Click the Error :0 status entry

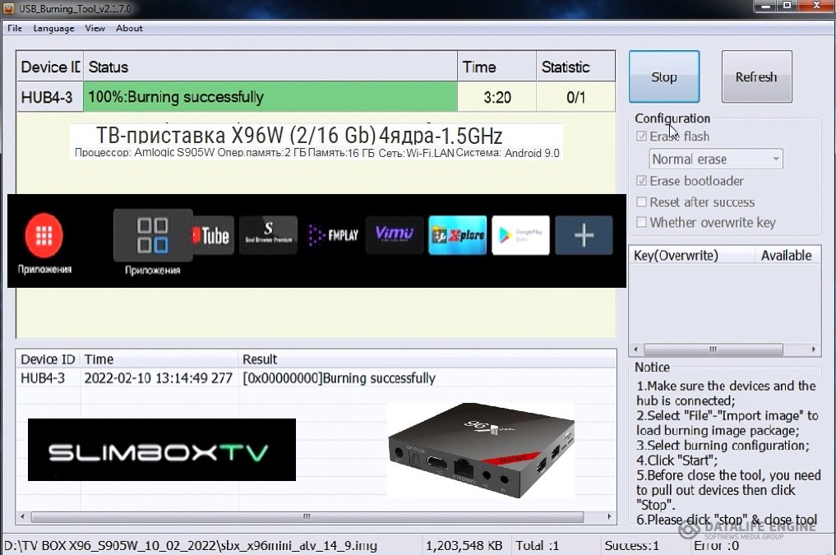(x=716, y=545)
